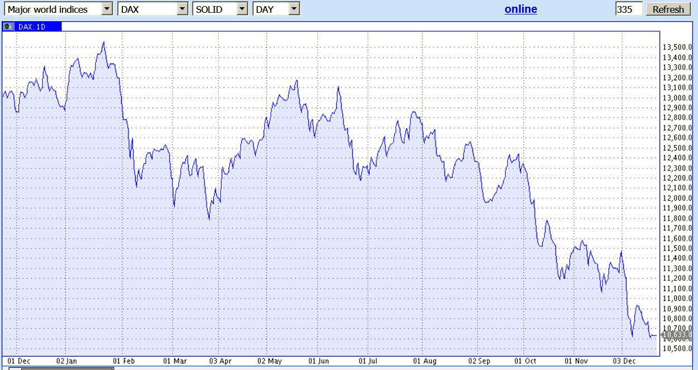
Task: Click the 01 Oct date label
Action: click(525, 361)
